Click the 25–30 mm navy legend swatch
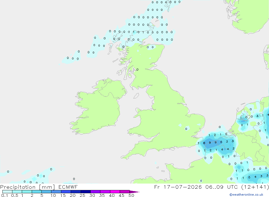This screenshot has width=269, height=197. [86, 192]
